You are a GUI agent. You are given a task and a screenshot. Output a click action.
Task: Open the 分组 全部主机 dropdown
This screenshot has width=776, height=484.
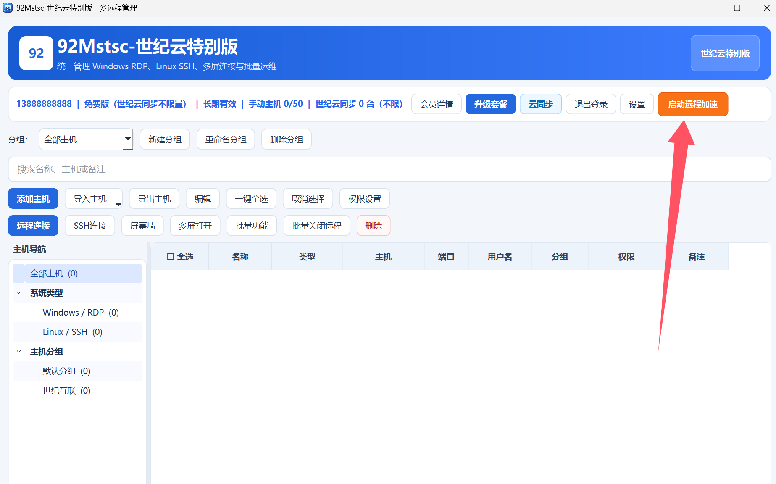[x=86, y=139]
